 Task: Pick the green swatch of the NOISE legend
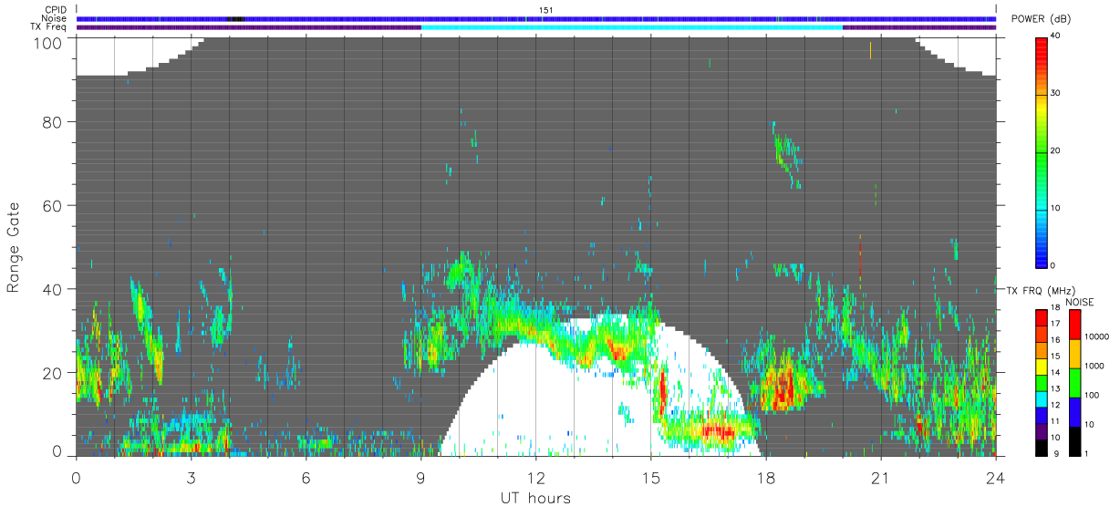point(1074,383)
